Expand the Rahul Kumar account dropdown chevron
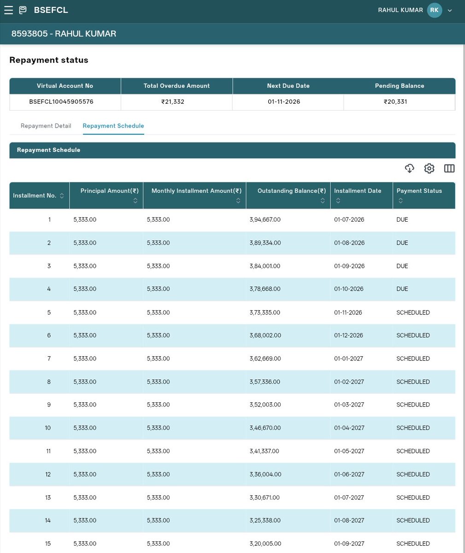The image size is (465, 553). coord(450,11)
